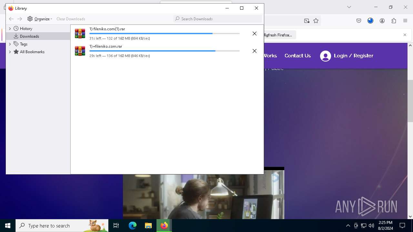Click the 1)+fileniko.com.rar progress bar
Screen dimensions: 413x232
[x=164, y=51]
